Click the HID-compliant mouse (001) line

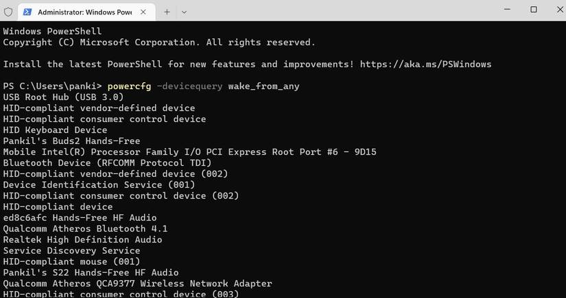point(71,262)
